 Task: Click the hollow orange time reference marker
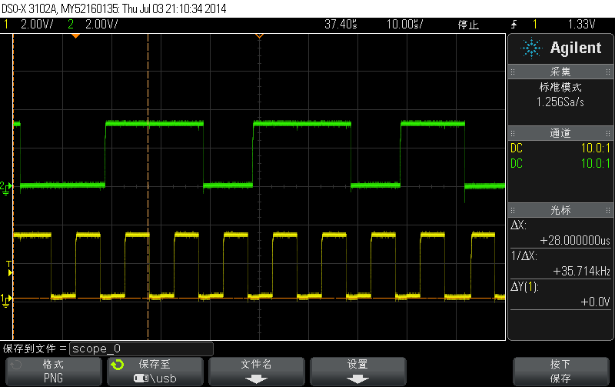pos(259,36)
